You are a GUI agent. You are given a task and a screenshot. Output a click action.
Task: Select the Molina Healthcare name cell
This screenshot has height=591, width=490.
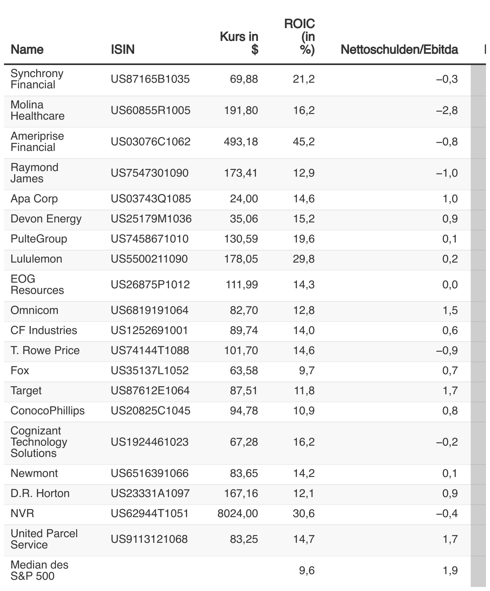coord(37,110)
